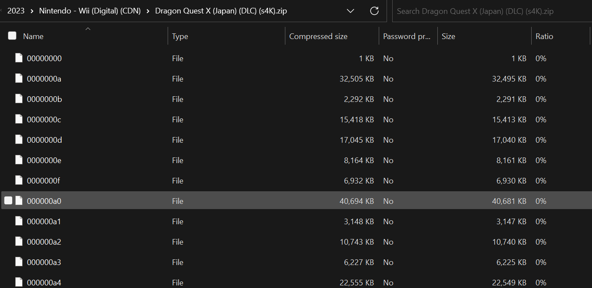Click compressed size 8,164 KB
Screen dimensions: 592x288
359,160
